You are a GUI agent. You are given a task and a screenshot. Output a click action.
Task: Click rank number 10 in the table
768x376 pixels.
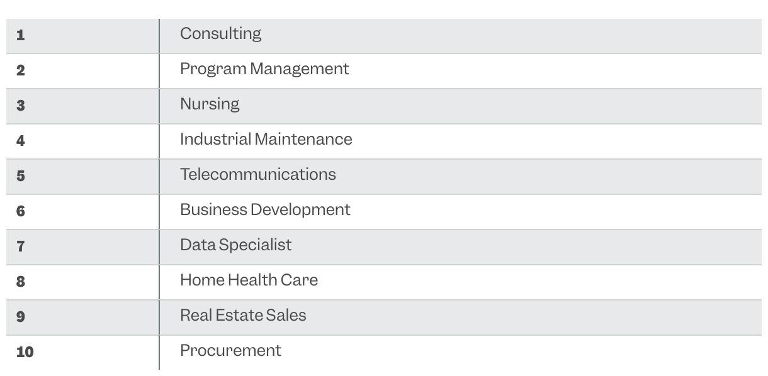pyautogui.click(x=25, y=352)
